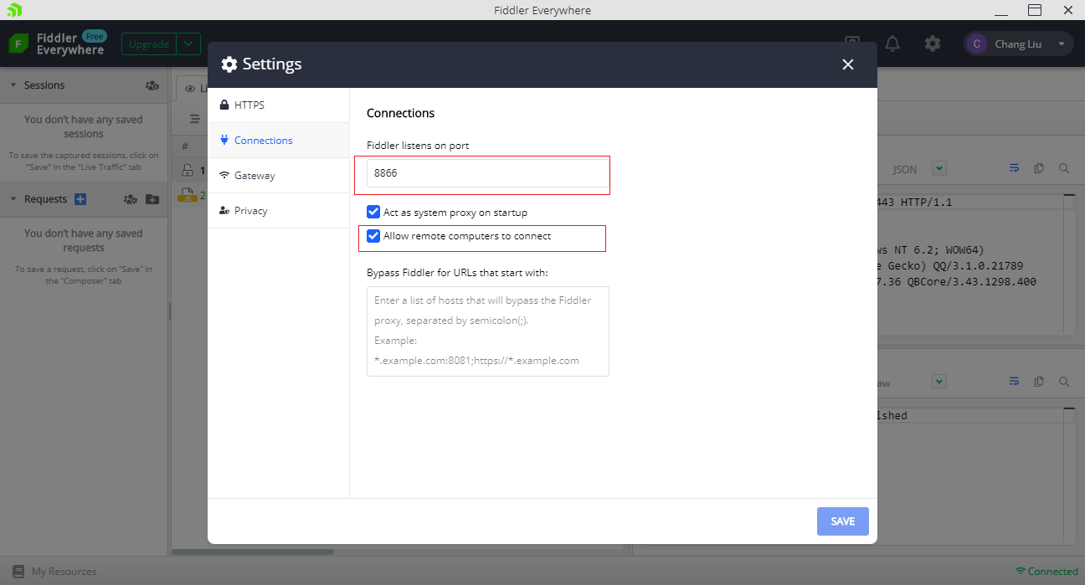Go to the Privacy settings tab
This screenshot has width=1085, height=585.
[250, 211]
